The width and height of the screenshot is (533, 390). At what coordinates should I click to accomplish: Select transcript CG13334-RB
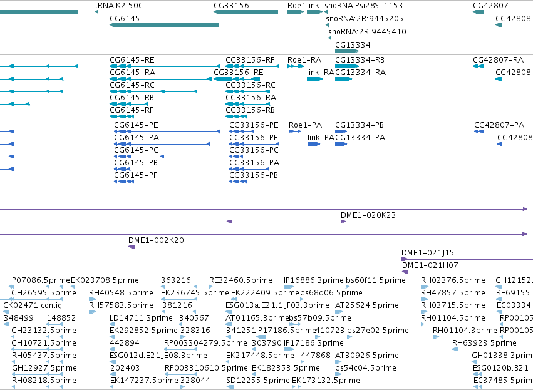click(347, 66)
